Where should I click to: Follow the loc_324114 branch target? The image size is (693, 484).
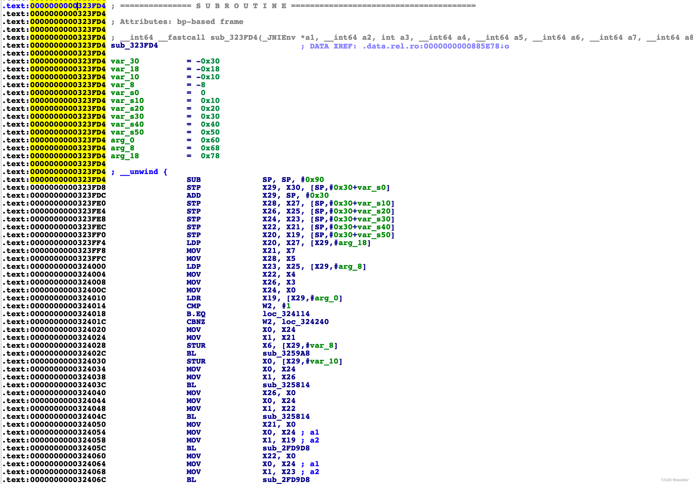point(286,314)
